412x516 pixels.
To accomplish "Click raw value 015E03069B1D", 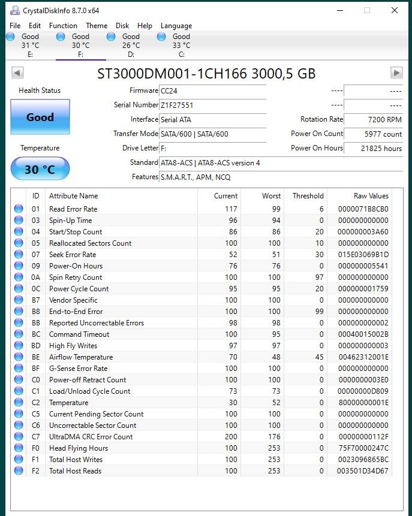I will coord(363,254).
